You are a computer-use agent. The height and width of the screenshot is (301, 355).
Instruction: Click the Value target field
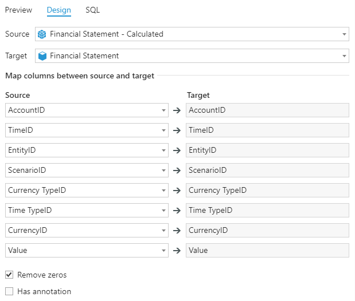pyautogui.click(x=267, y=251)
